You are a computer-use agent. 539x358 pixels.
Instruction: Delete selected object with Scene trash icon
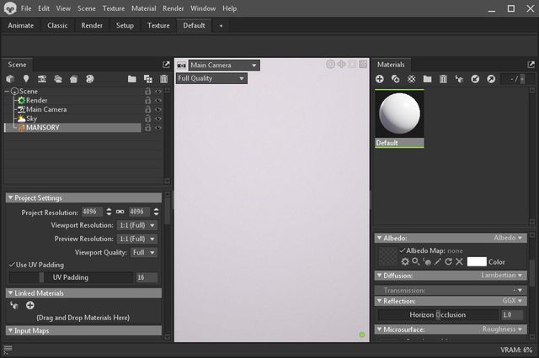click(x=164, y=79)
